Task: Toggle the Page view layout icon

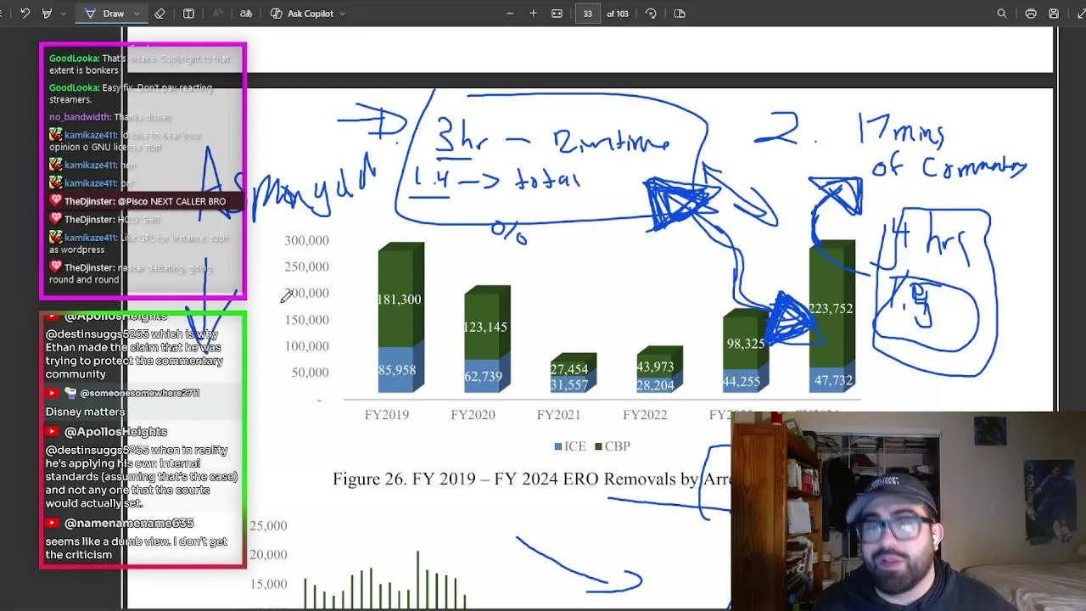Action: coord(680,14)
